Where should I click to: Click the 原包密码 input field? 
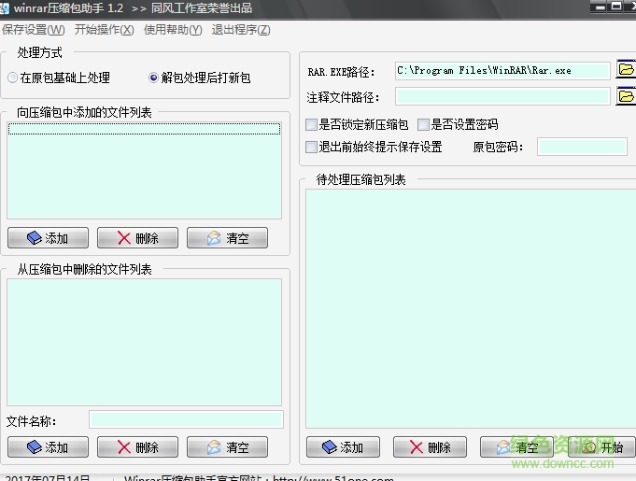pos(582,147)
